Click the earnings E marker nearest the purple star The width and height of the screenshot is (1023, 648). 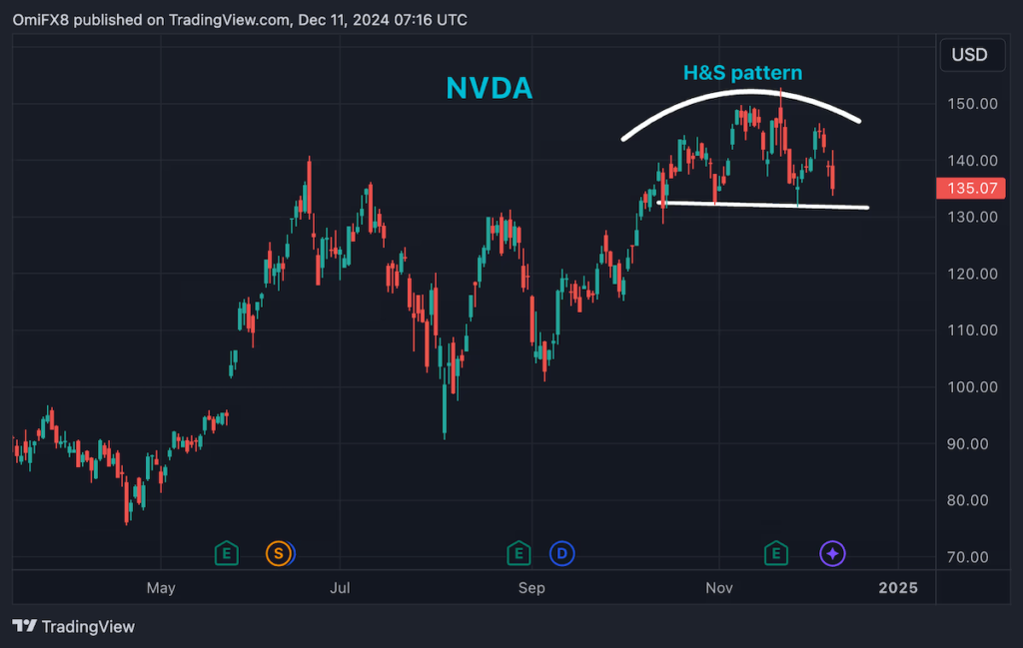click(775, 553)
